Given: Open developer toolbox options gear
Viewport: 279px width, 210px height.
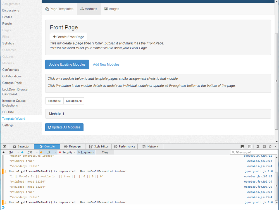Looking at the screenshot, I should click(258, 147).
